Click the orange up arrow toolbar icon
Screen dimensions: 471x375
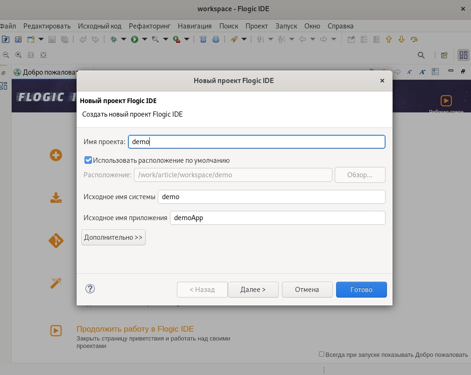pos(389,39)
